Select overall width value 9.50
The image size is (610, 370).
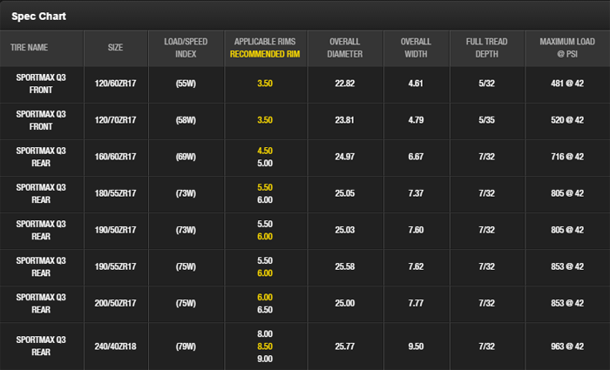416,346
